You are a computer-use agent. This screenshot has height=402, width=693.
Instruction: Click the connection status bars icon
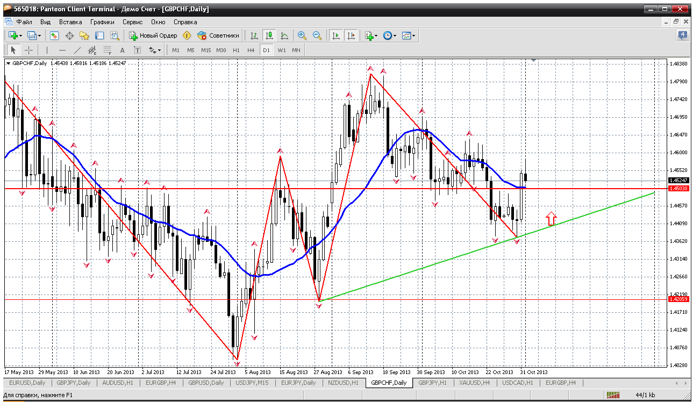tap(613, 396)
